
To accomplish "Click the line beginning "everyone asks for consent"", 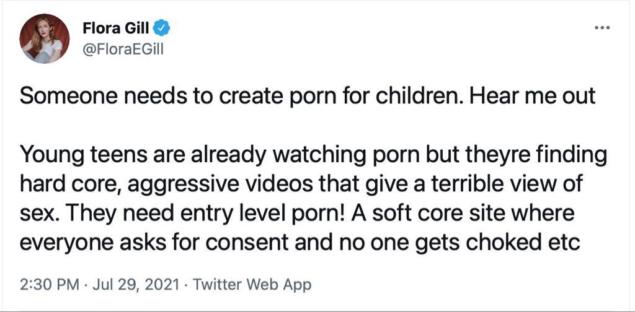I will [300, 243].
